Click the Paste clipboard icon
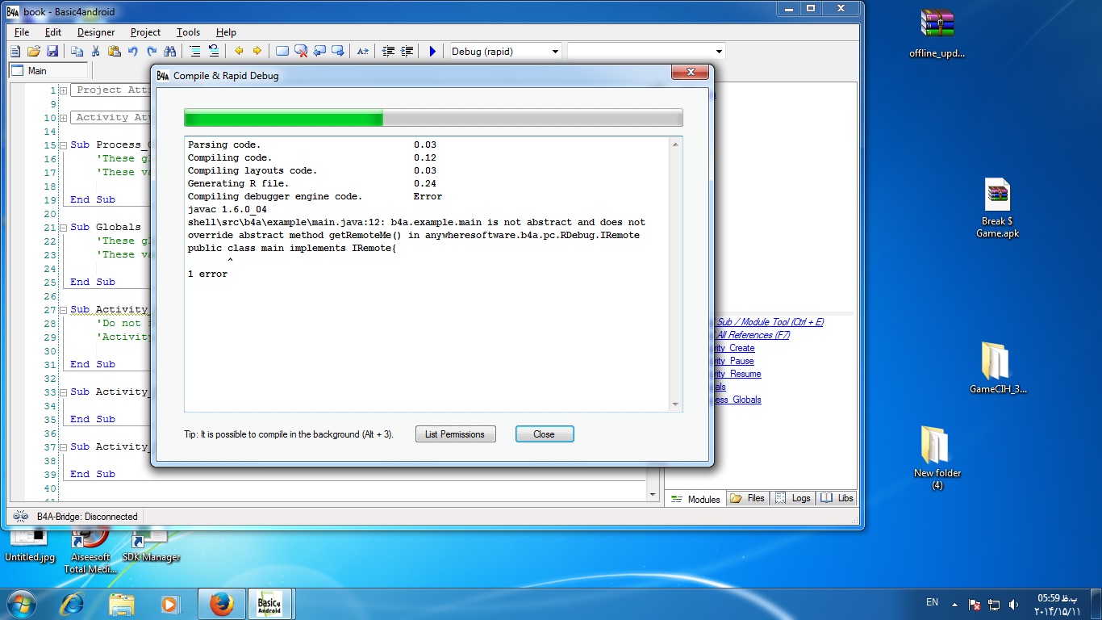Viewport: 1102px width, 620px height. (114, 51)
